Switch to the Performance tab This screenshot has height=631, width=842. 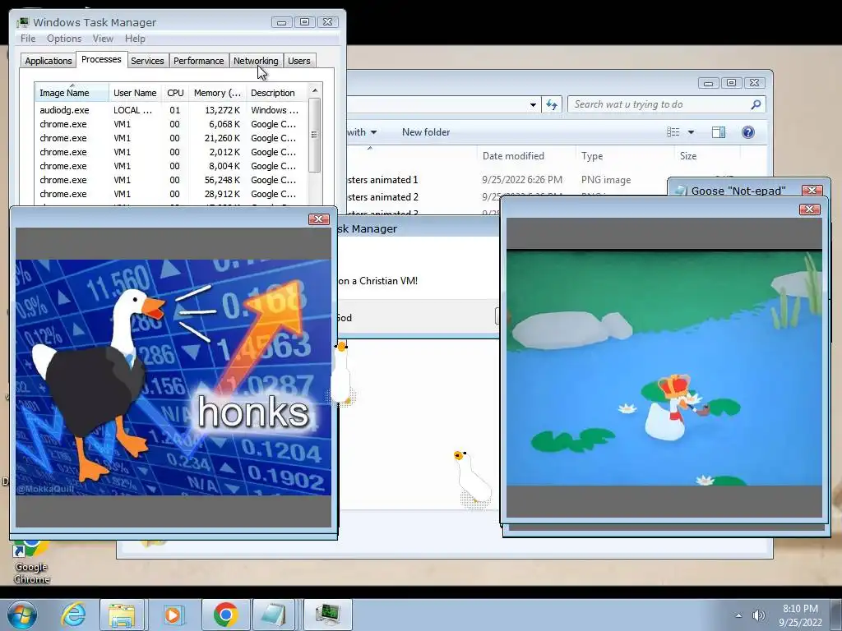click(199, 61)
